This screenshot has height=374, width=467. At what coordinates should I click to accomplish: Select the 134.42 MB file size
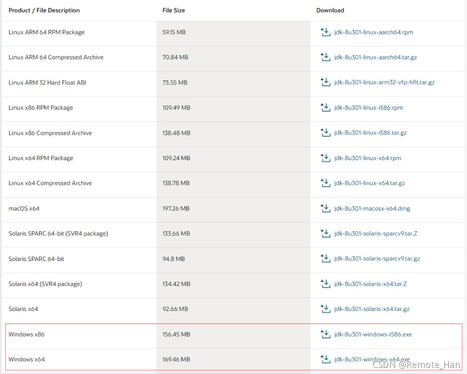coord(176,284)
